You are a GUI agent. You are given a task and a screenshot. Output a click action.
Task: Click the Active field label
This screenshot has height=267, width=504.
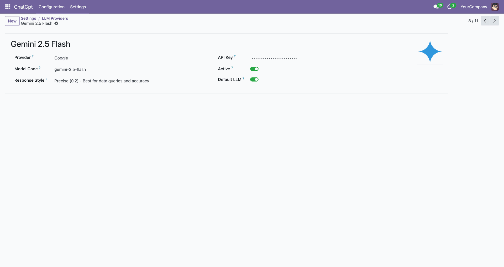point(224,69)
